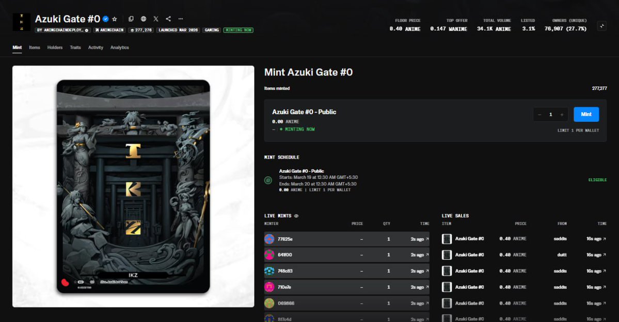Click item thumbnail in dutt sale row
This screenshot has width=619, height=322.
coord(447,255)
